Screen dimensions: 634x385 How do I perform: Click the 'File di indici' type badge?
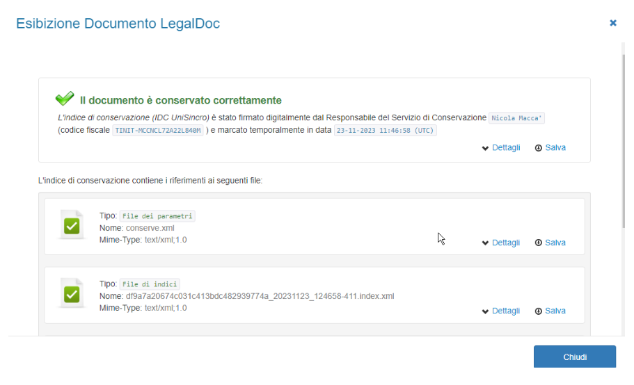pyautogui.click(x=150, y=284)
